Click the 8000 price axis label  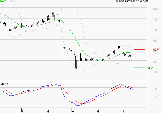(157, 9)
